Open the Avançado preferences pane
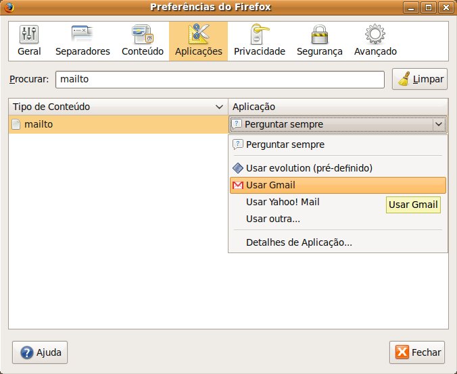The image size is (457, 374). [375, 41]
